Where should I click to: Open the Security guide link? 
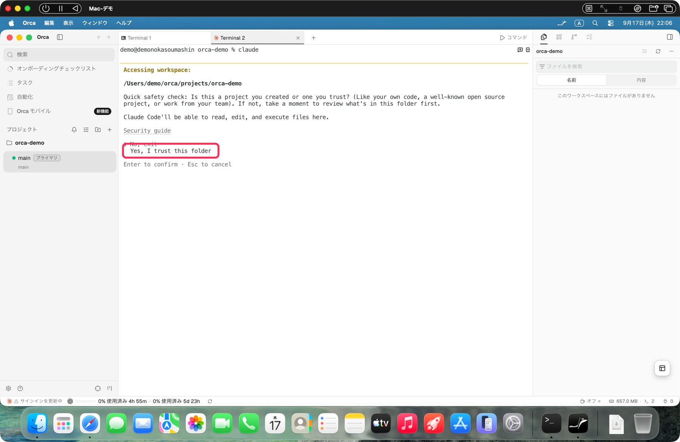147,131
